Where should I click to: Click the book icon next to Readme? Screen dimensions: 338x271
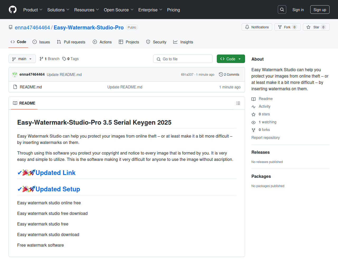[x=253, y=99]
